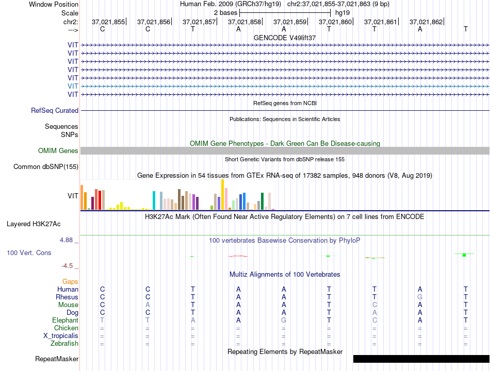This screenshot has height=371, width=490.
Task: Click the Elephant species label
Action: coord(66,321)
